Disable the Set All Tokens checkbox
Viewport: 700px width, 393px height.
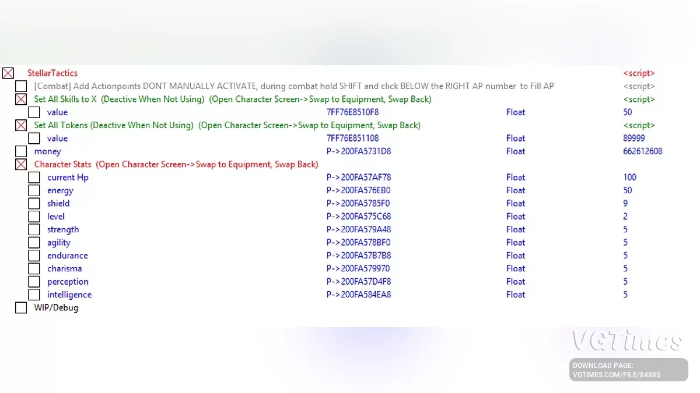(x=21, y=125)
